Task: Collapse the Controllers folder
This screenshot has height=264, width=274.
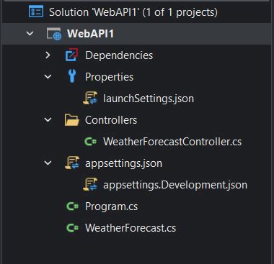Action: 48,119
